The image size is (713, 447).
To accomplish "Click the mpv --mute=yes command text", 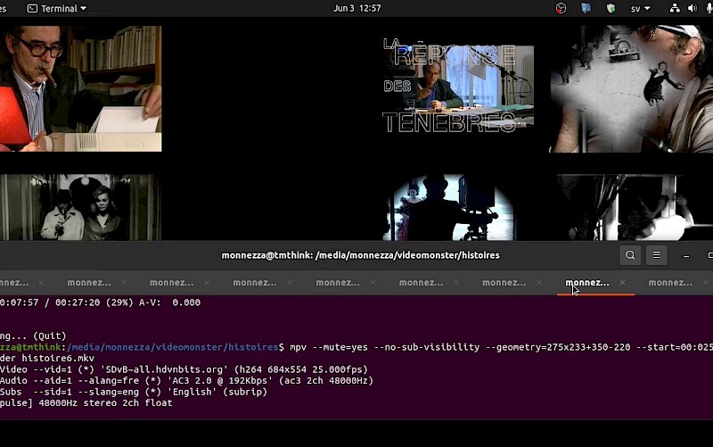I will (329, 347).
